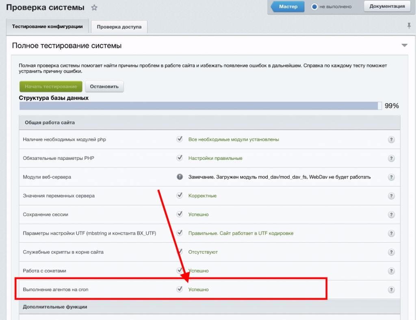Click help icon for web server modules

pos(391,177)
